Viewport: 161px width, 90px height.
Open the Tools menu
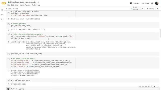[x=34, y=5]
